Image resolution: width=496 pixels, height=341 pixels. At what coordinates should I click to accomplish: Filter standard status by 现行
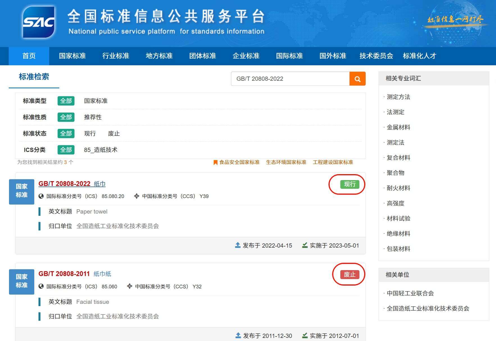(90, 133)
